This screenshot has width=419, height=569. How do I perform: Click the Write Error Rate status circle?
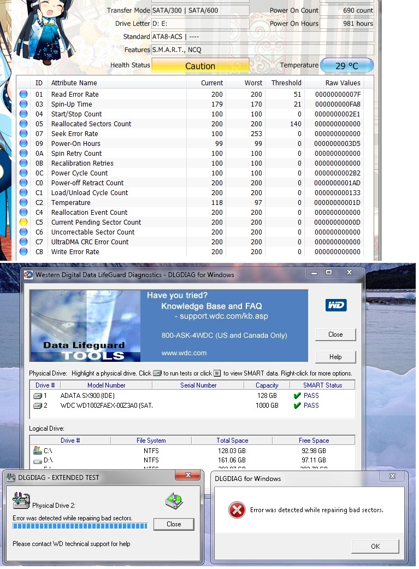click(23, 251)
